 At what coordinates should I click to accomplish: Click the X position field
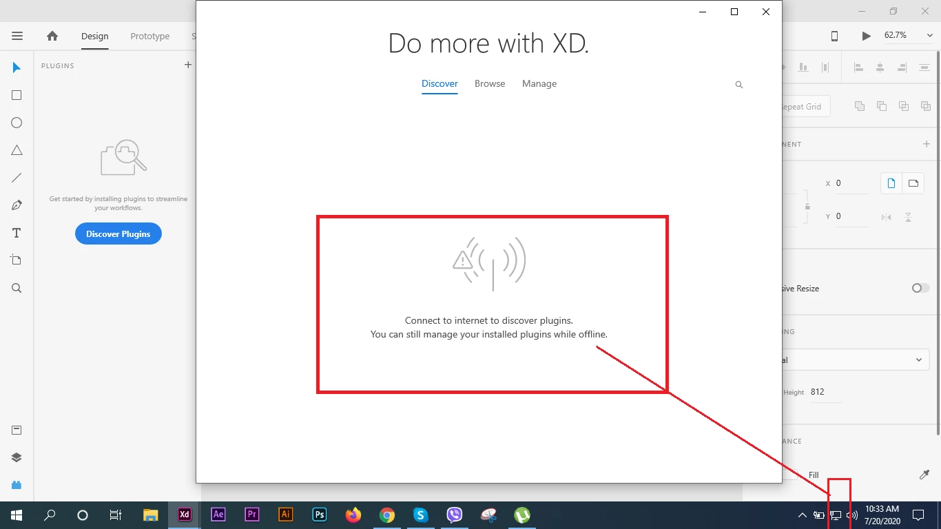851,183
